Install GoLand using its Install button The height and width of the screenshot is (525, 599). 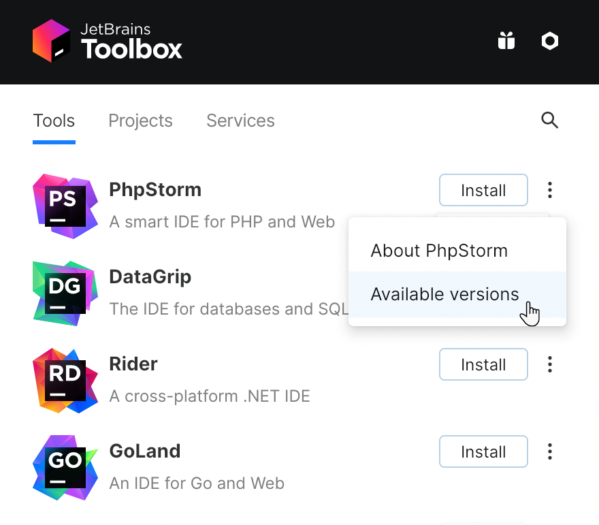[483, 451]
